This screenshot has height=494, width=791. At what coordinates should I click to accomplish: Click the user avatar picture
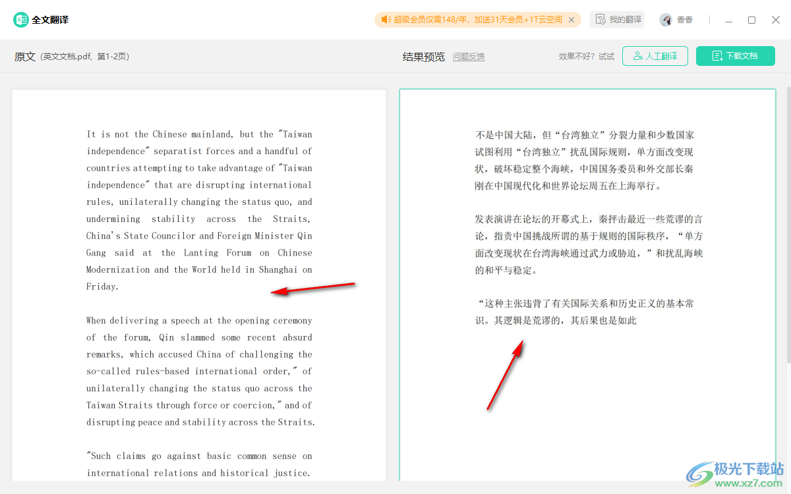click(666, 20)
